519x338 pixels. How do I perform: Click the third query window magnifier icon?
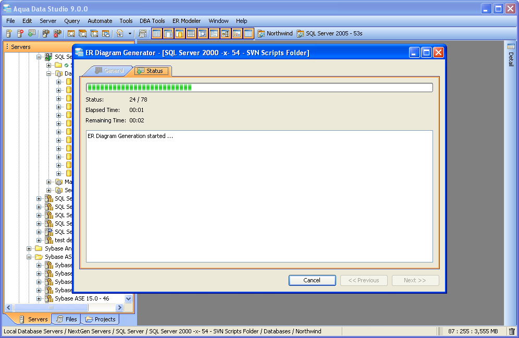pos(94,33)
